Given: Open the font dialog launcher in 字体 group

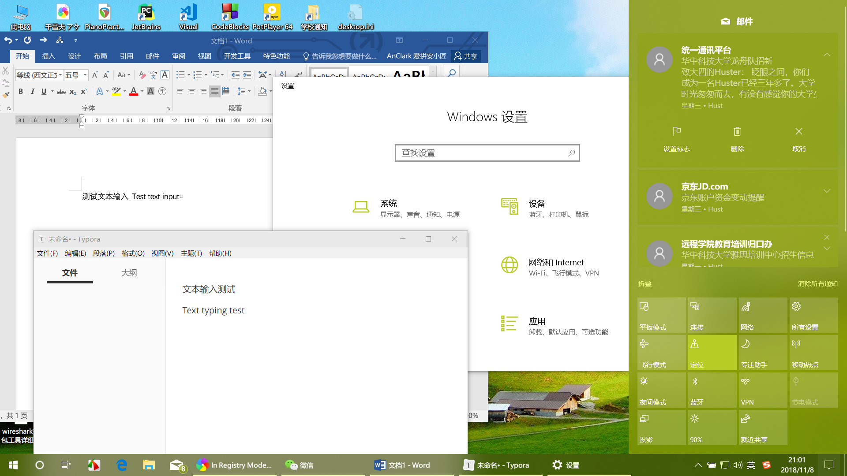Looking at the screenshot, I should [x=168, y=108].
